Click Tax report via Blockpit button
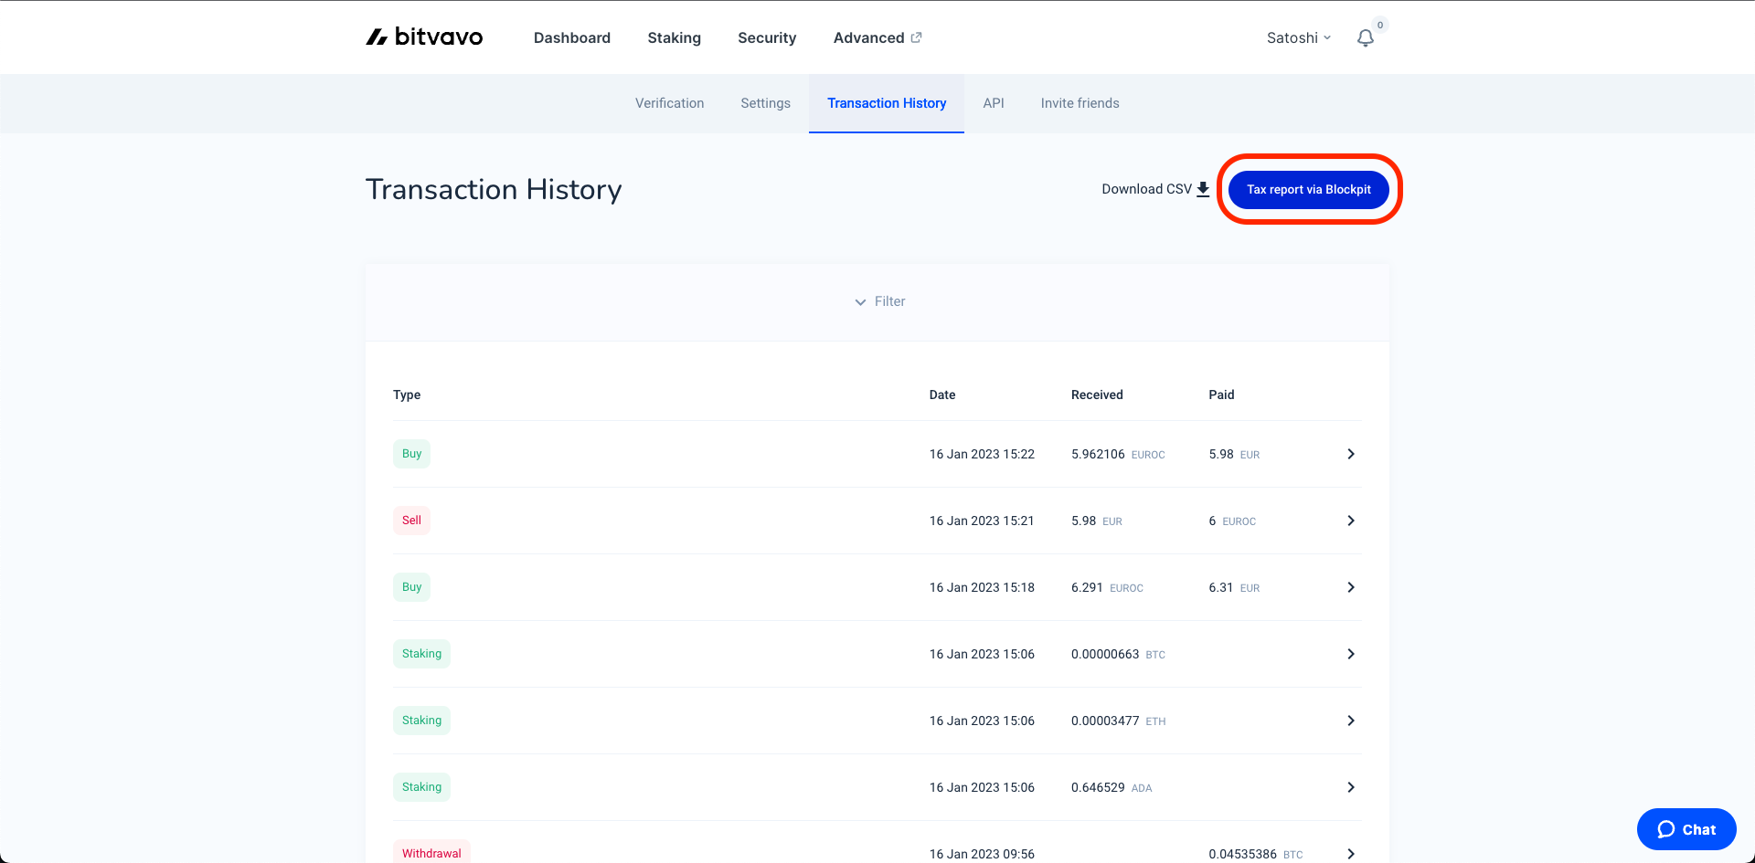Screen dimensions: 1755x863 coord(1309,189)
